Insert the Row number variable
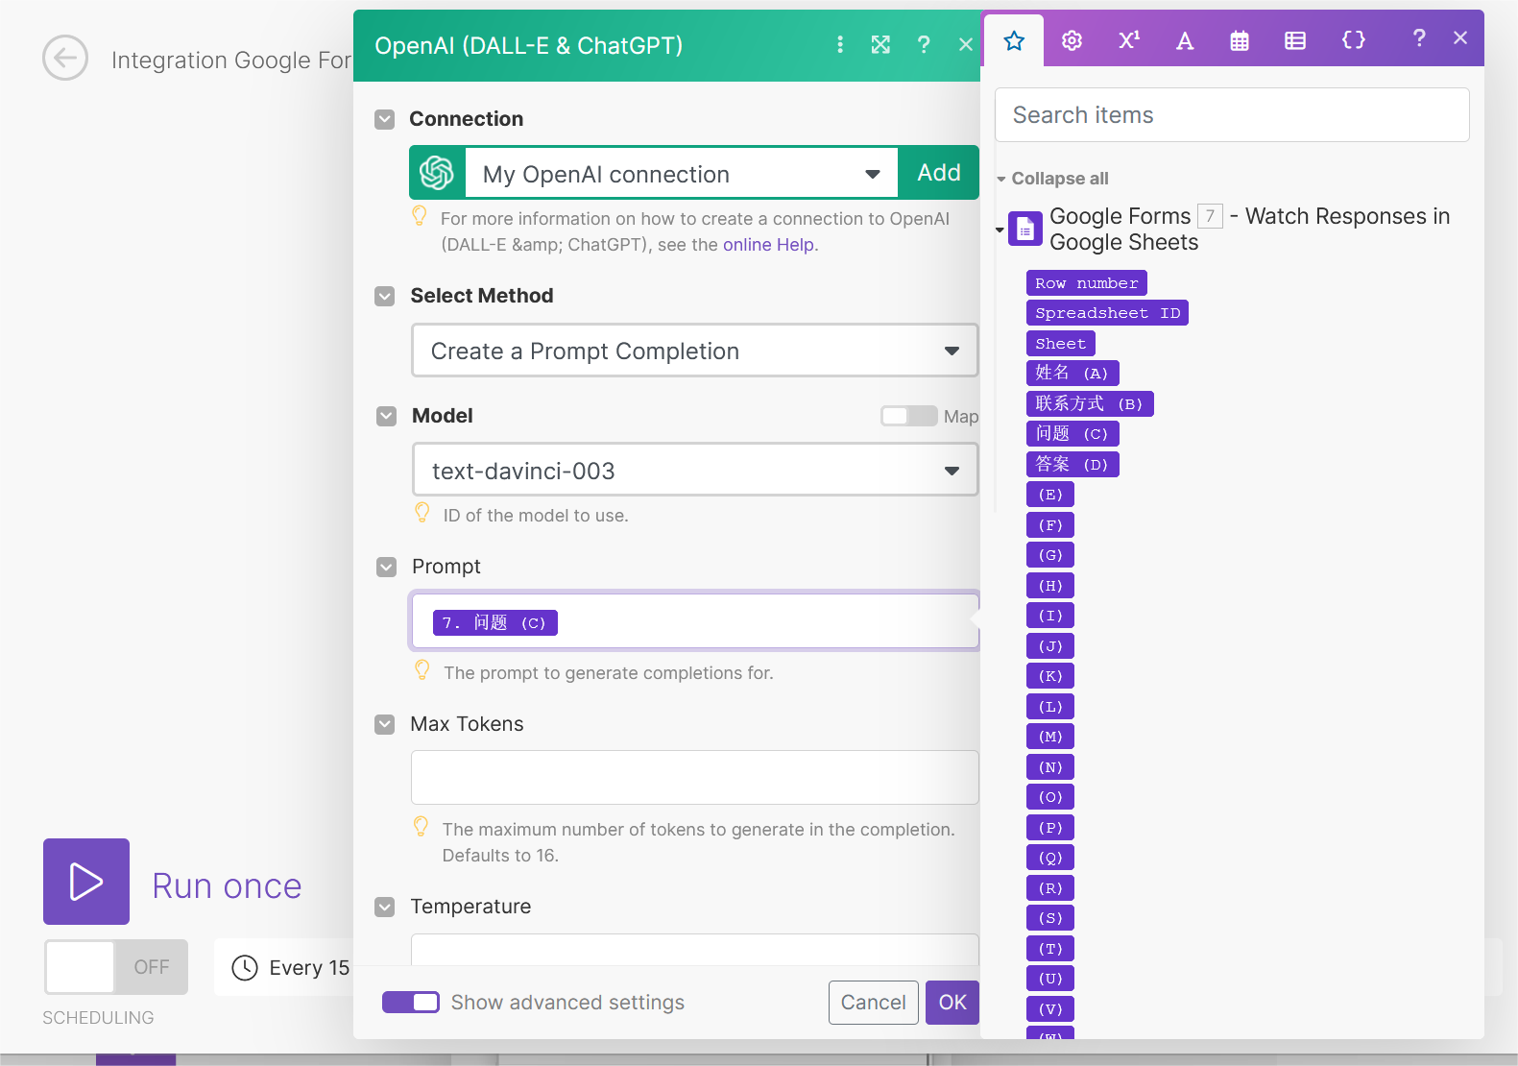Screen dimensions: 1518x1066 tap(1087, 283)
